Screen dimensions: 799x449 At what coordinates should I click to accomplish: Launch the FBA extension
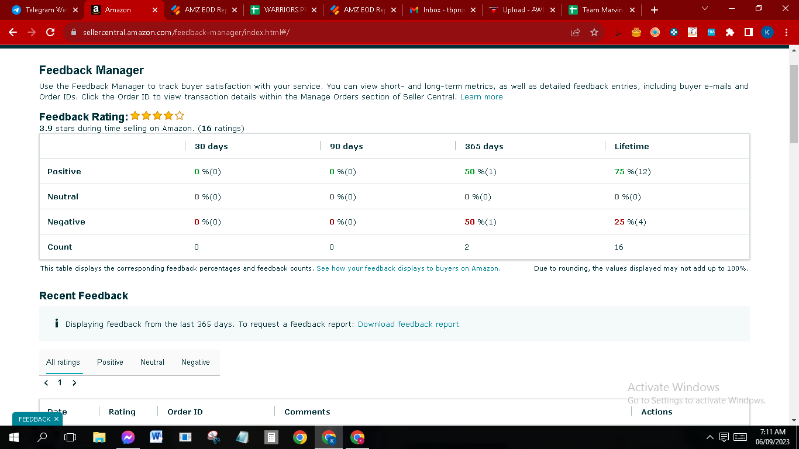[711, 33]
